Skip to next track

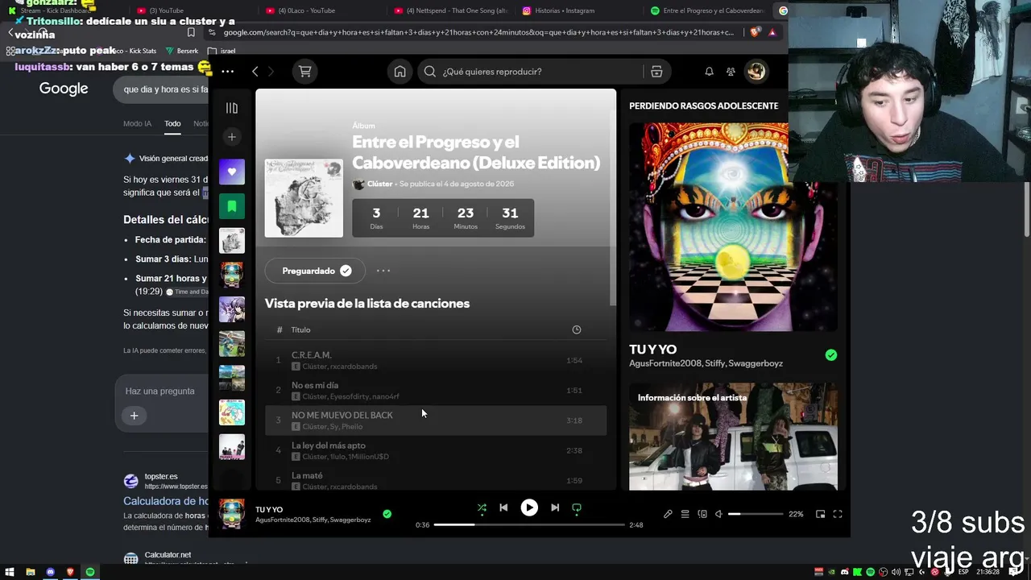(555, 508)
